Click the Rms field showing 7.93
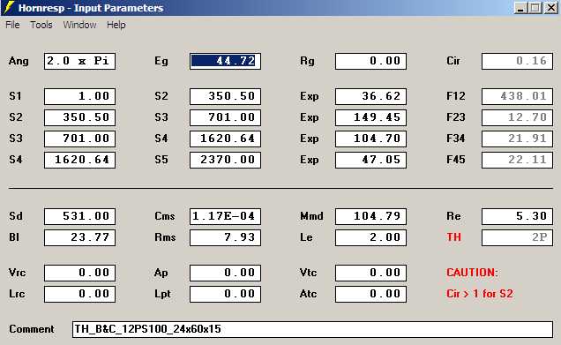The image size is (561, 345). 226,237
